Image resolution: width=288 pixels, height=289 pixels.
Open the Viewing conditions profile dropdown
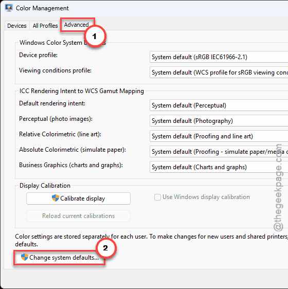[219, 73]
